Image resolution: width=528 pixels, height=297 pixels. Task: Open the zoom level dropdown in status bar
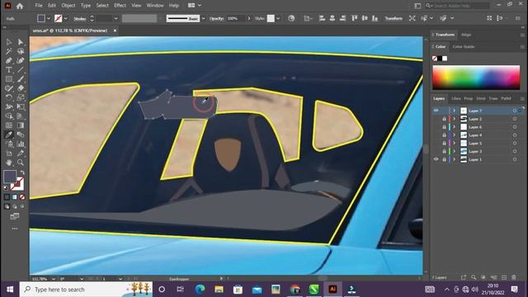tap(53, 279)
